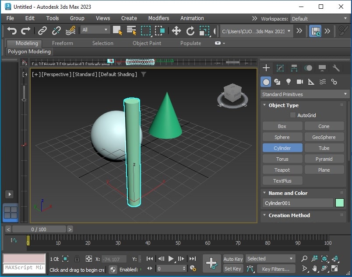Toggle the selection lock padlock

pyautogui.click(x=77, y=259)
